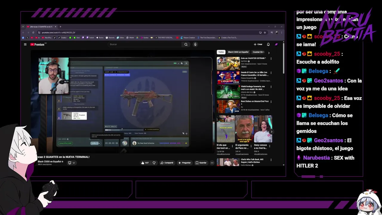Open Best Dishes on MasterChef thumbnail
This screenshot has width=382, height=215.
click(228, 106)
